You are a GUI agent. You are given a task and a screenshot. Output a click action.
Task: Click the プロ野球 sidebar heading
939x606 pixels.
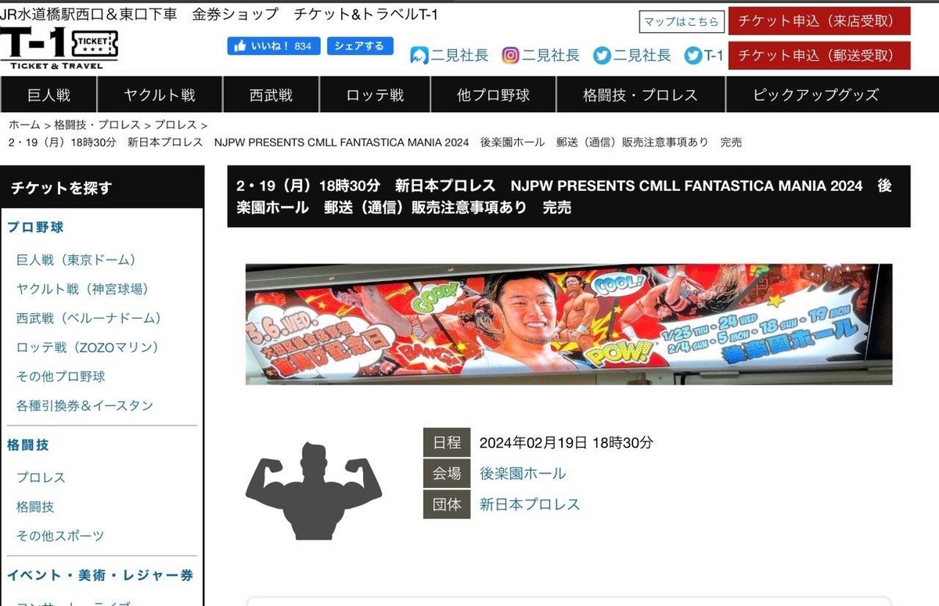[x=35, y=228]
